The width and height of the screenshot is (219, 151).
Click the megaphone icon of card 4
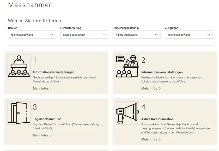pos(127,113)
